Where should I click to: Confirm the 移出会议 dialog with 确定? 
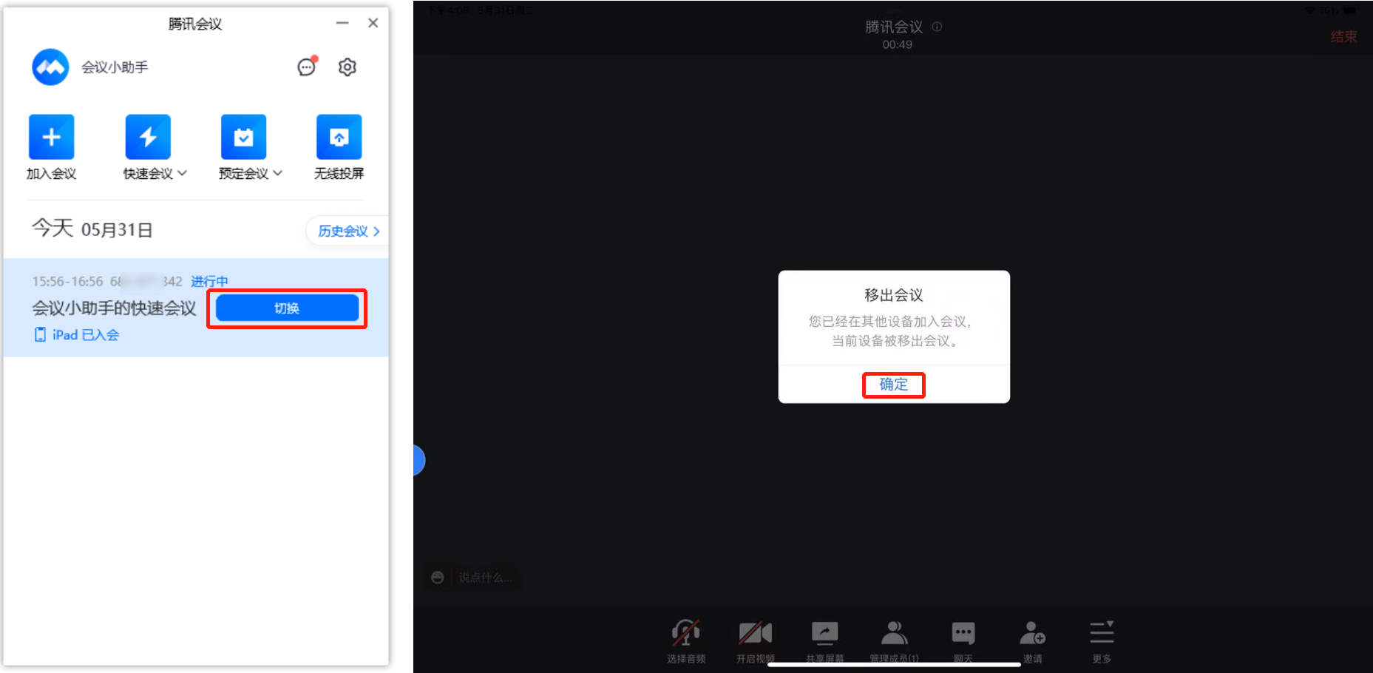tap(894, 385)
